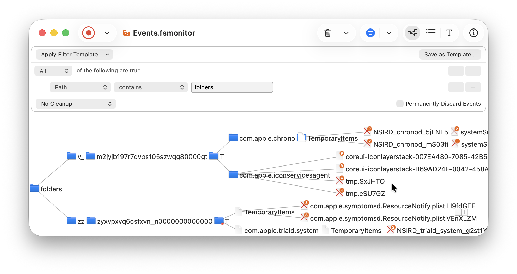Remove the Path rule with its minus button
The image size is (517, 274).
pos(456,87)
